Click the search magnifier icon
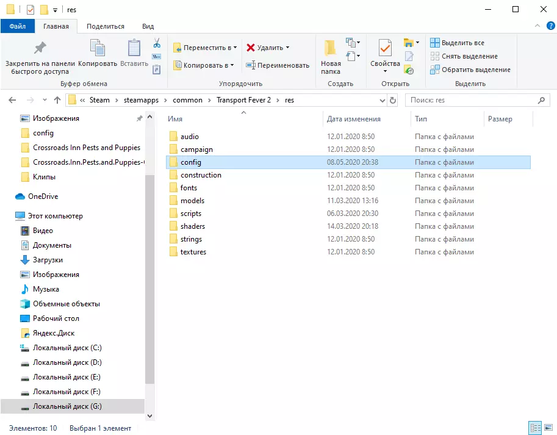The width and height of the screenshot is (557, 435). (x=541, y=100)
